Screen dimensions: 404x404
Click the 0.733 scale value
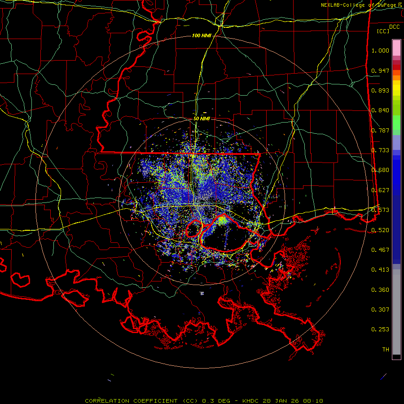[x=380, y=150]
